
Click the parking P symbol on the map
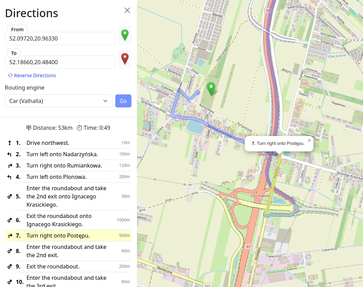[x=270, y=236]
